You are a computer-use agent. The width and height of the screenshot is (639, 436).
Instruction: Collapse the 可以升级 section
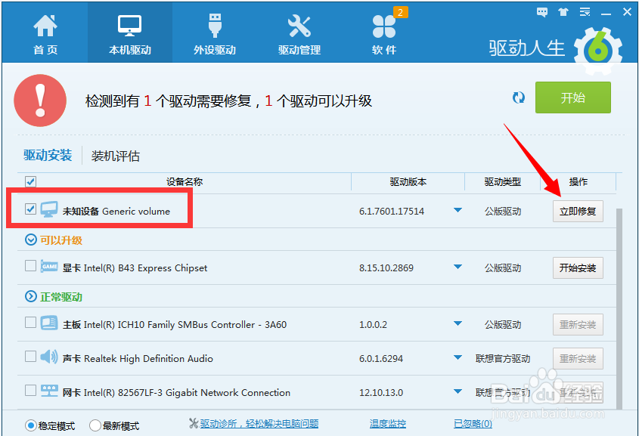coord(31,240)
